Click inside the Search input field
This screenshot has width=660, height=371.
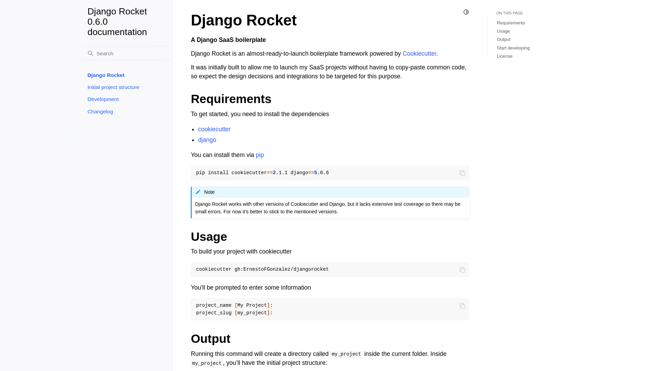point(124,53)
